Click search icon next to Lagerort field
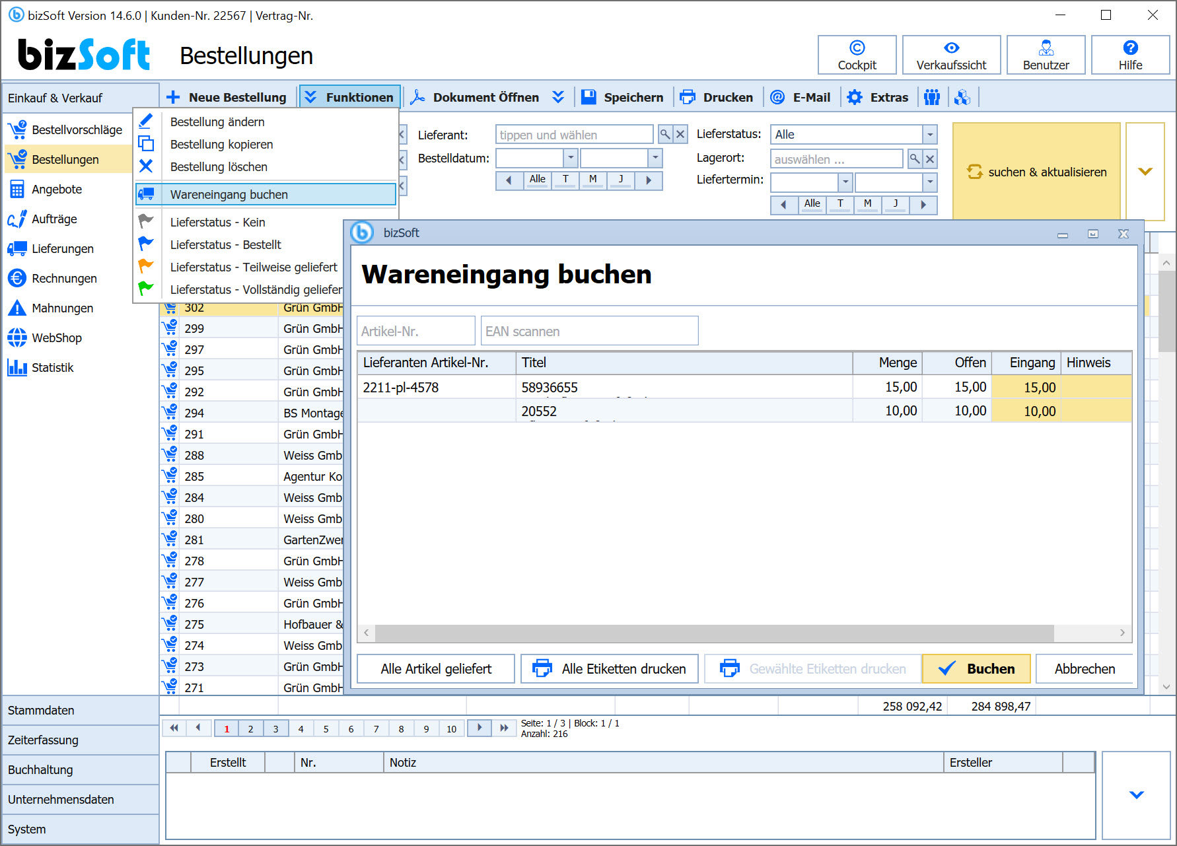Image resolution: width=1177 pixels, height=846 pixels. (915, 159)
